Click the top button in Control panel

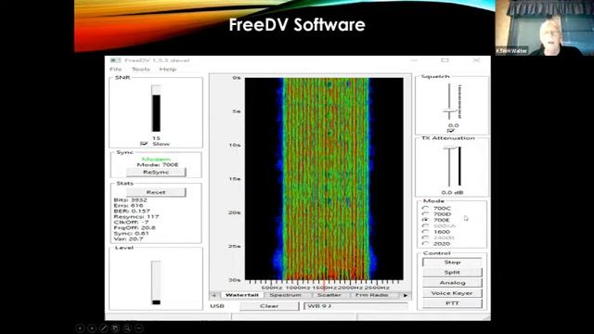click(452, 262)
